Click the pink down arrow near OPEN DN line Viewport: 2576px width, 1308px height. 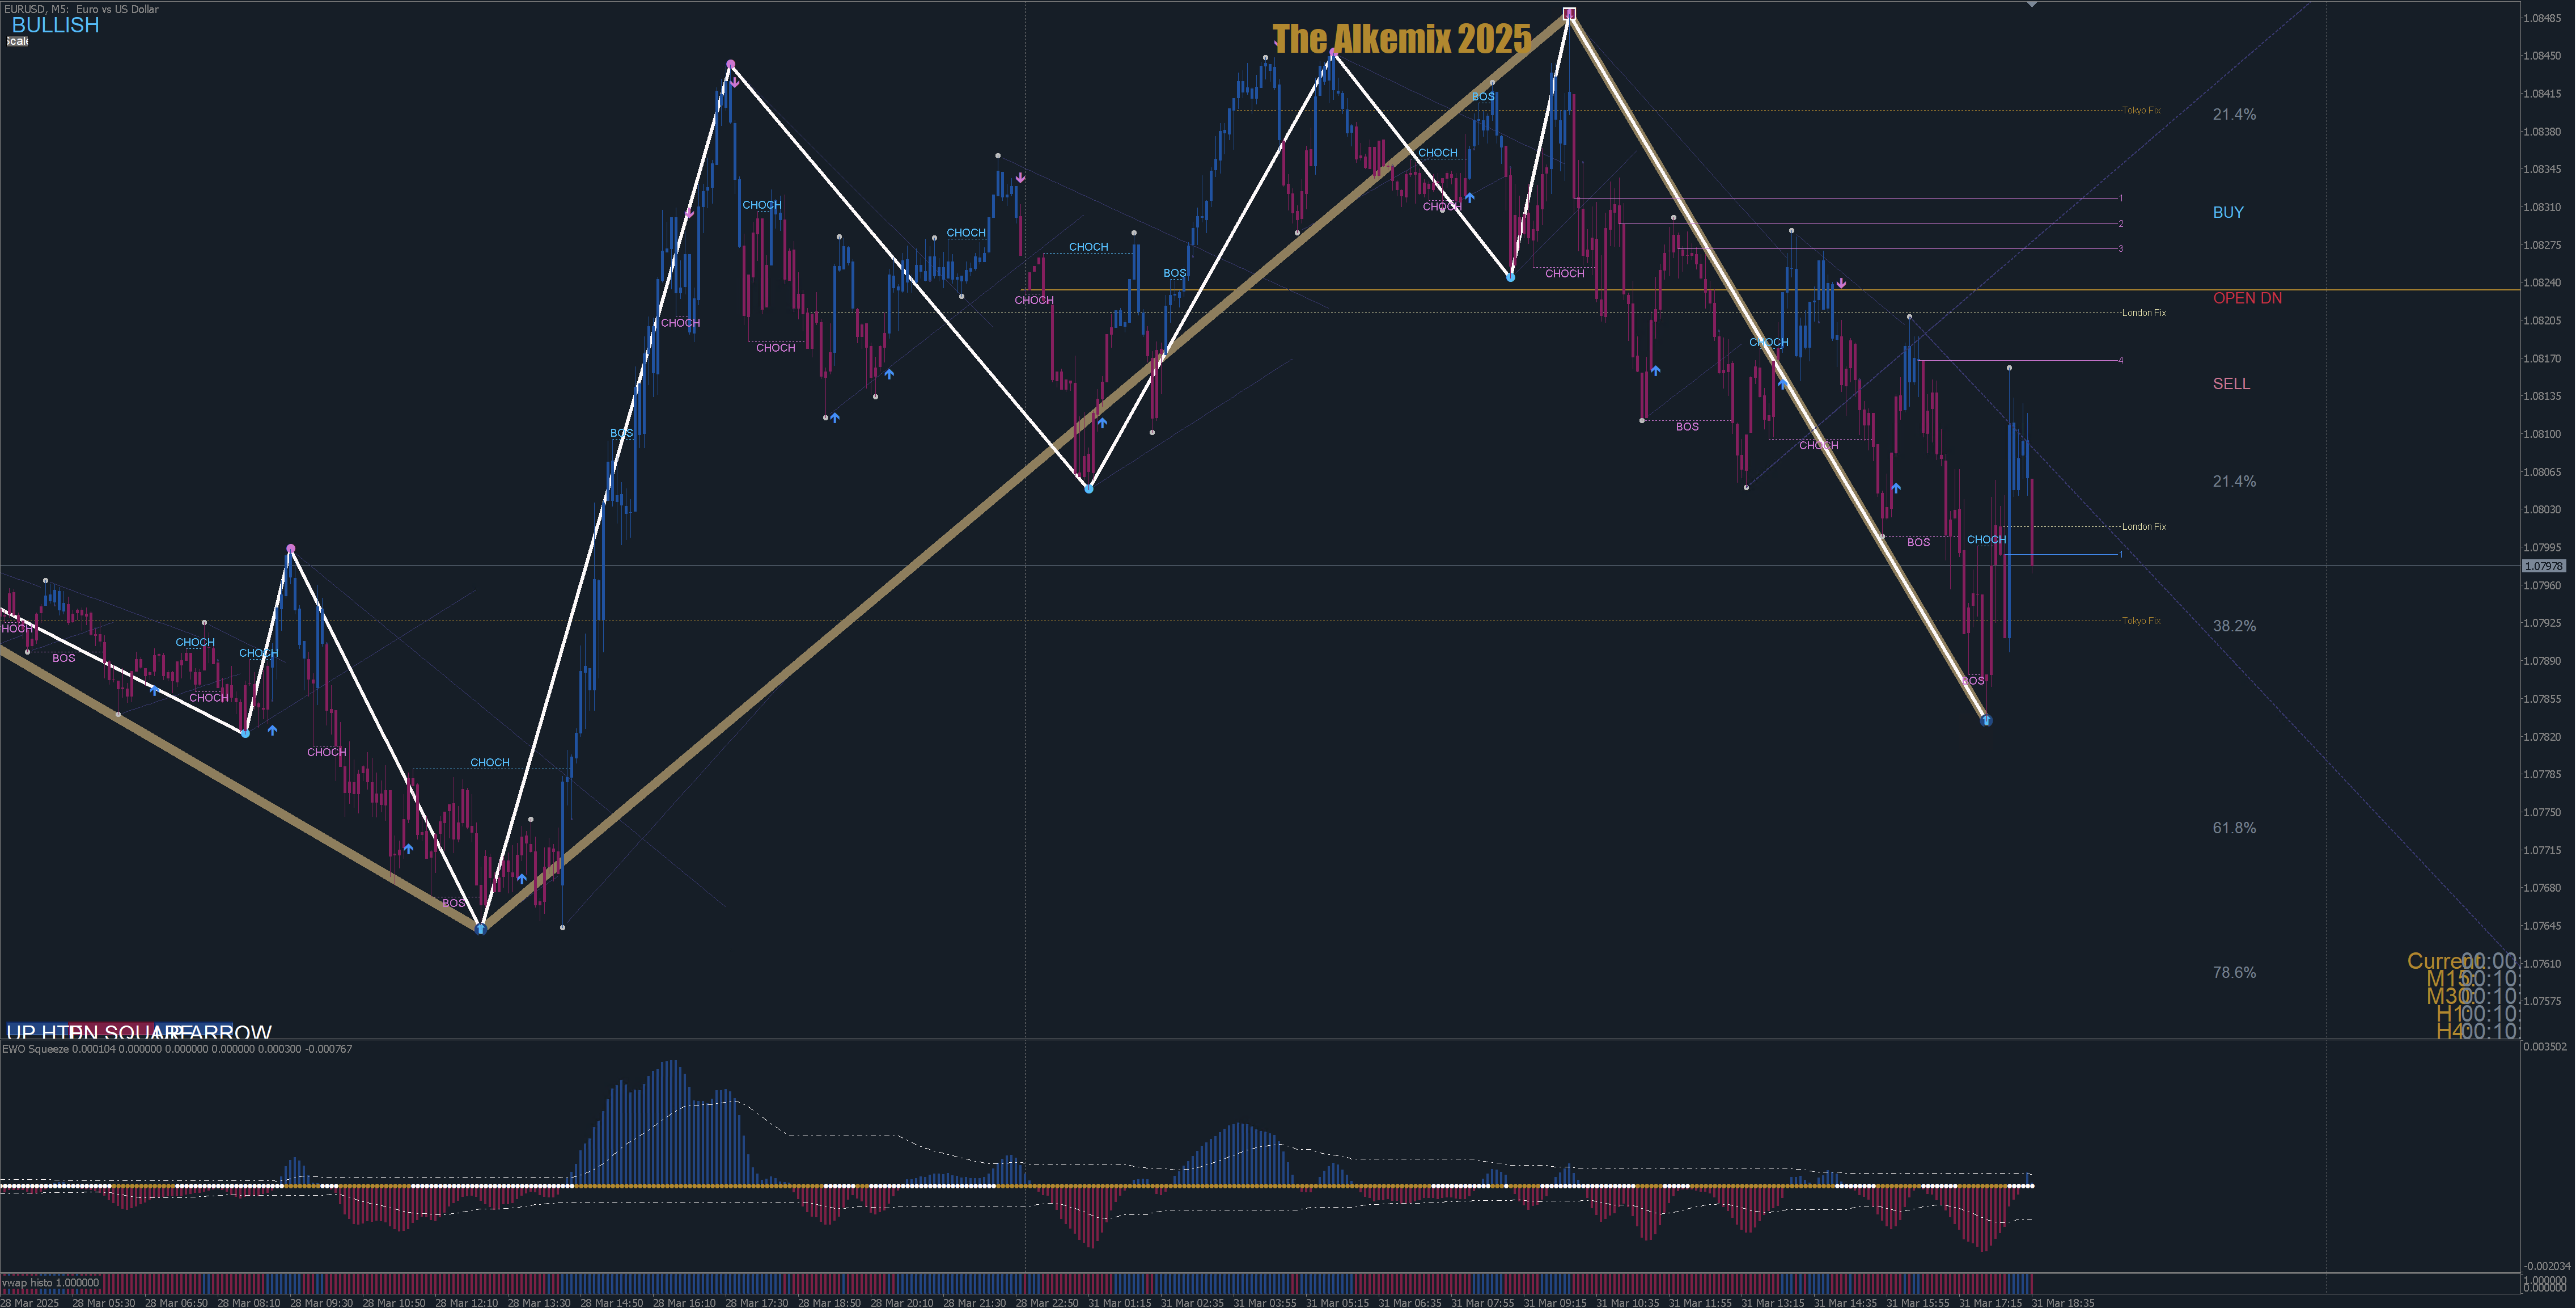1841,283
